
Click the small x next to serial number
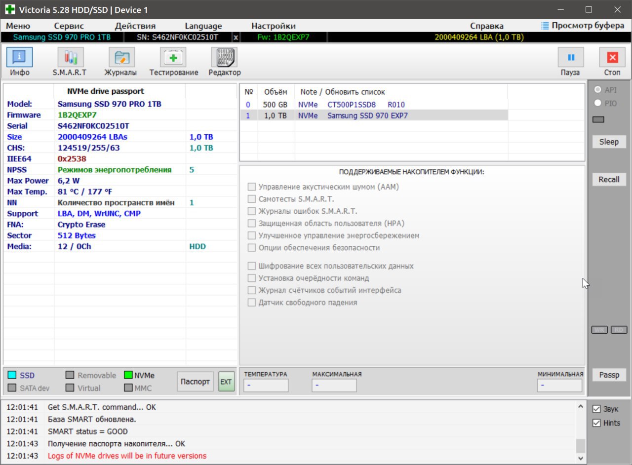pos(236,37)
